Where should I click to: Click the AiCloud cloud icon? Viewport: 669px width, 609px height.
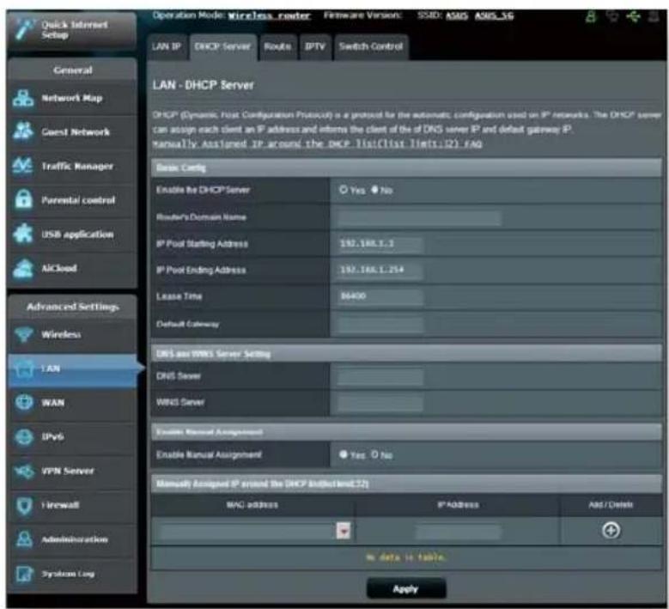tap(23, 268)
